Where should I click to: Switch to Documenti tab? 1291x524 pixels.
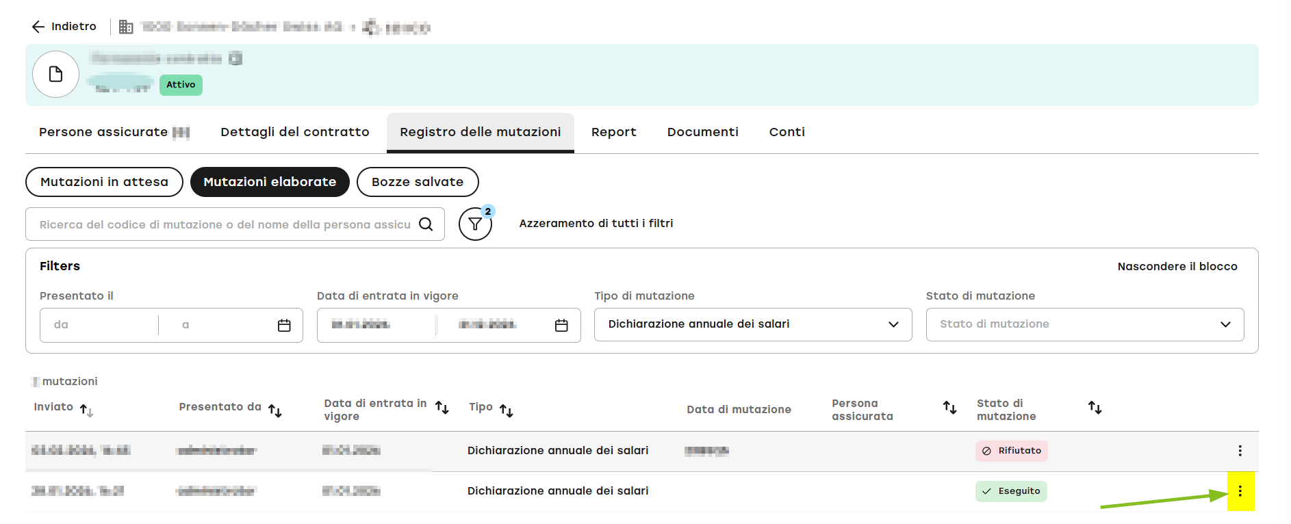[x=703, y=132]
